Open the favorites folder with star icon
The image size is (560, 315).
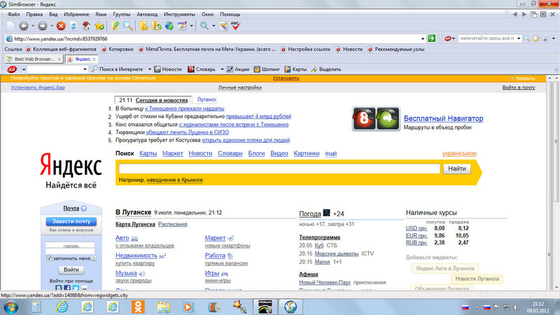click(x=143, y=26)
